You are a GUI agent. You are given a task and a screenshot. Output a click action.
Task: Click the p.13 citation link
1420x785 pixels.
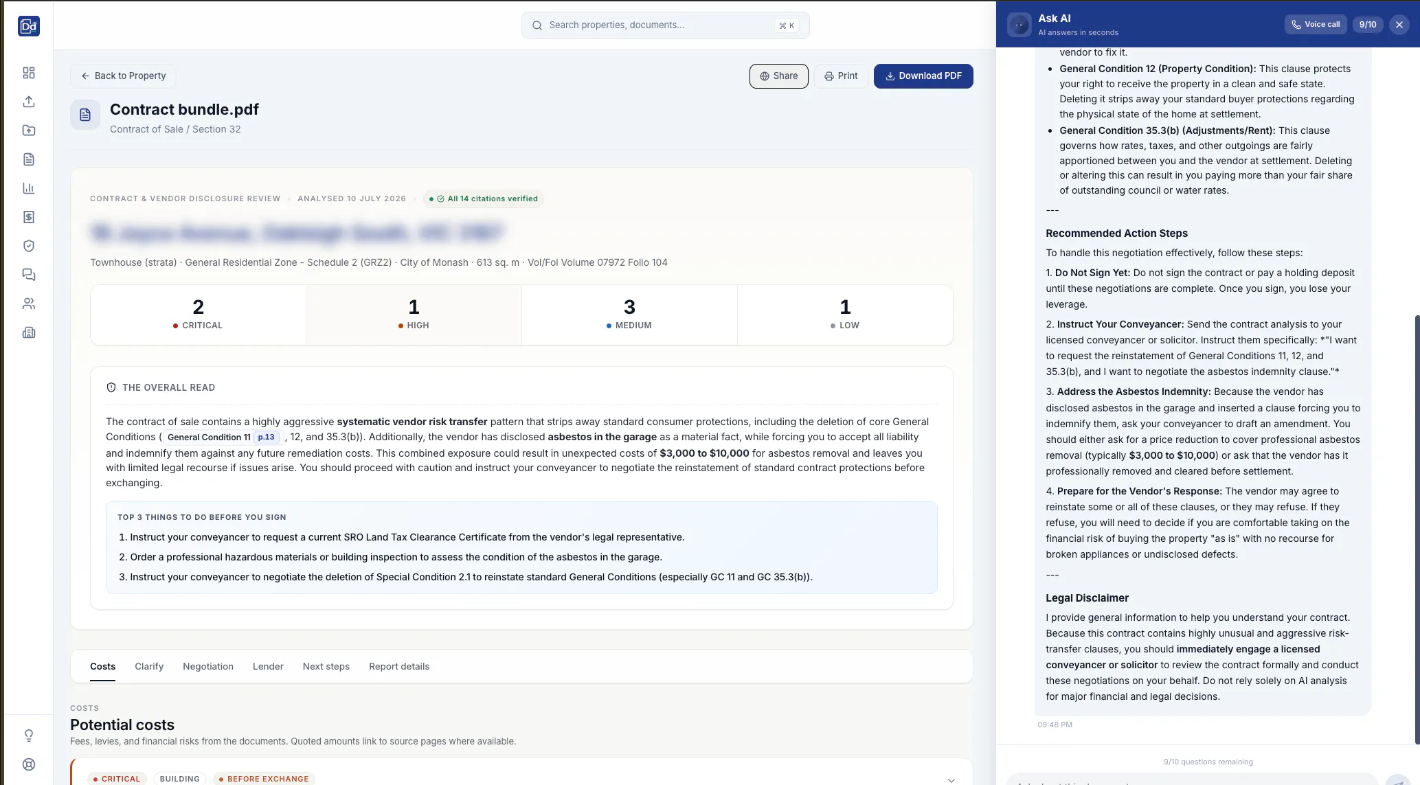(267, 437)
